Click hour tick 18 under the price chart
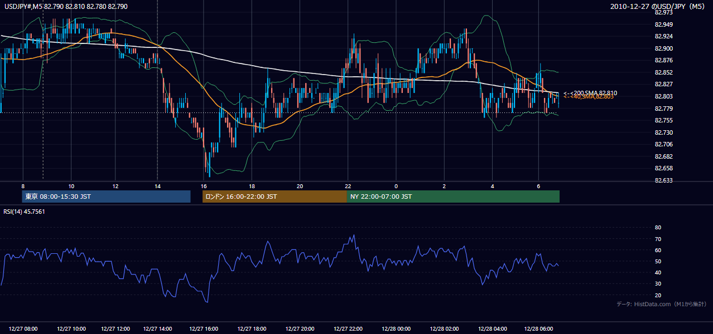Screen dimensions: 713x334 (x=252, y=186)
